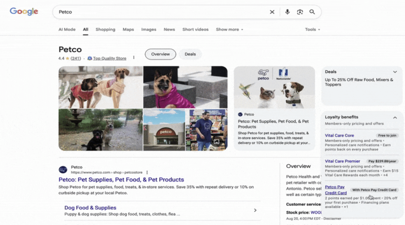Viewport: 405px width, 225px height.
Task: Open three-dot menu next to petco.com URL
Action: pos(147,173)
